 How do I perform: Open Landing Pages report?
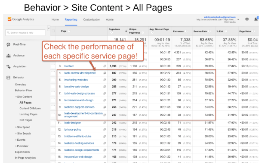tap(28, 114)
